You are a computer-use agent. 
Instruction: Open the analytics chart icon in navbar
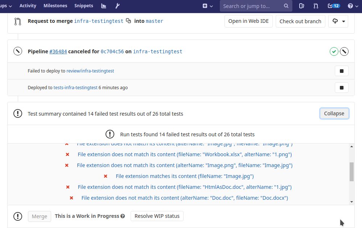[104, 6]
